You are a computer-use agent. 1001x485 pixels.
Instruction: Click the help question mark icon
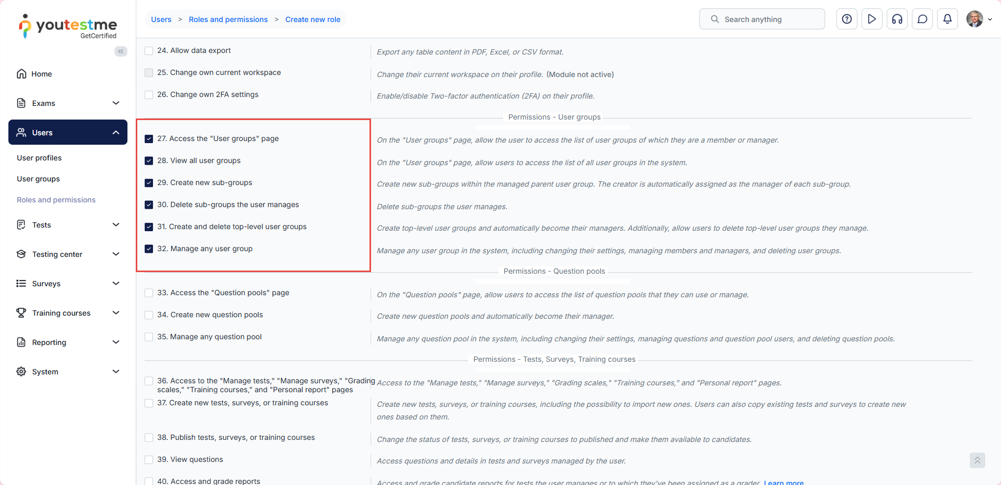[x=846, y=19]
